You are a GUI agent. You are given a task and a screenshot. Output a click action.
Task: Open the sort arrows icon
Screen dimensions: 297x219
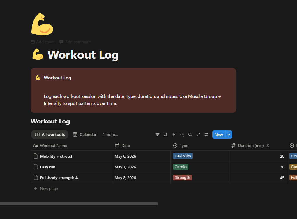pyautogui.click(x=166, y=134)
